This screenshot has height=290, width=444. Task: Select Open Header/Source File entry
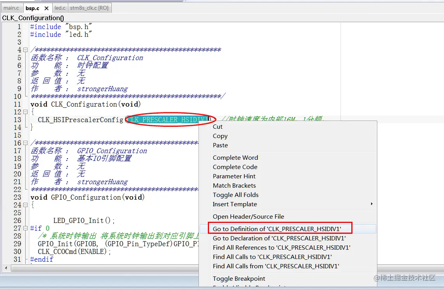[288, 217]
